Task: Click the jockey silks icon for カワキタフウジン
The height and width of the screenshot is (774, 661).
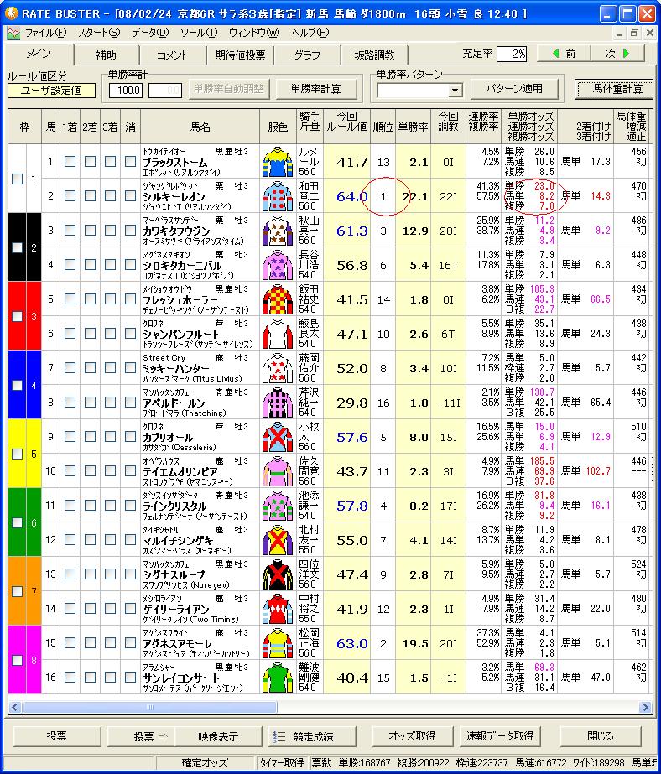Action: pos(278,231)
